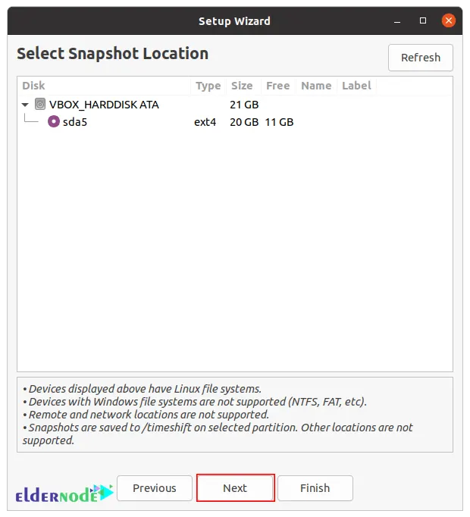The width and height of the screenshot is (470, 517).
Task: Close the Setup Wizard window
Action: click(x=449, y=20)
